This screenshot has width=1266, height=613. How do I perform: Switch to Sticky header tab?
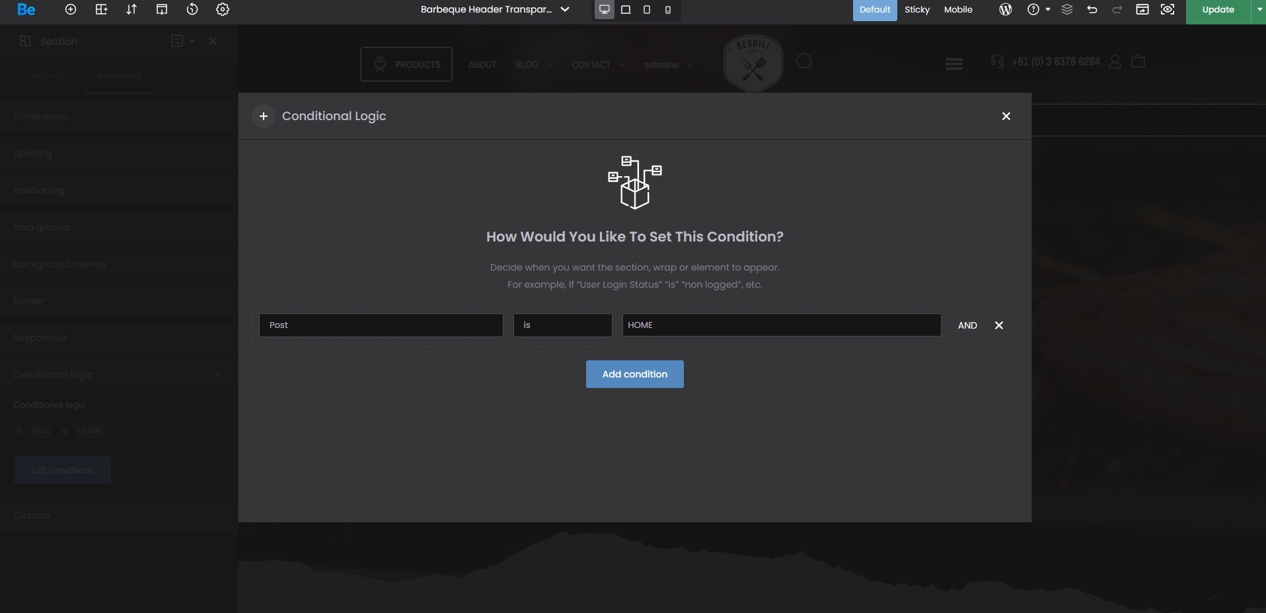click(x=916, y=10)
